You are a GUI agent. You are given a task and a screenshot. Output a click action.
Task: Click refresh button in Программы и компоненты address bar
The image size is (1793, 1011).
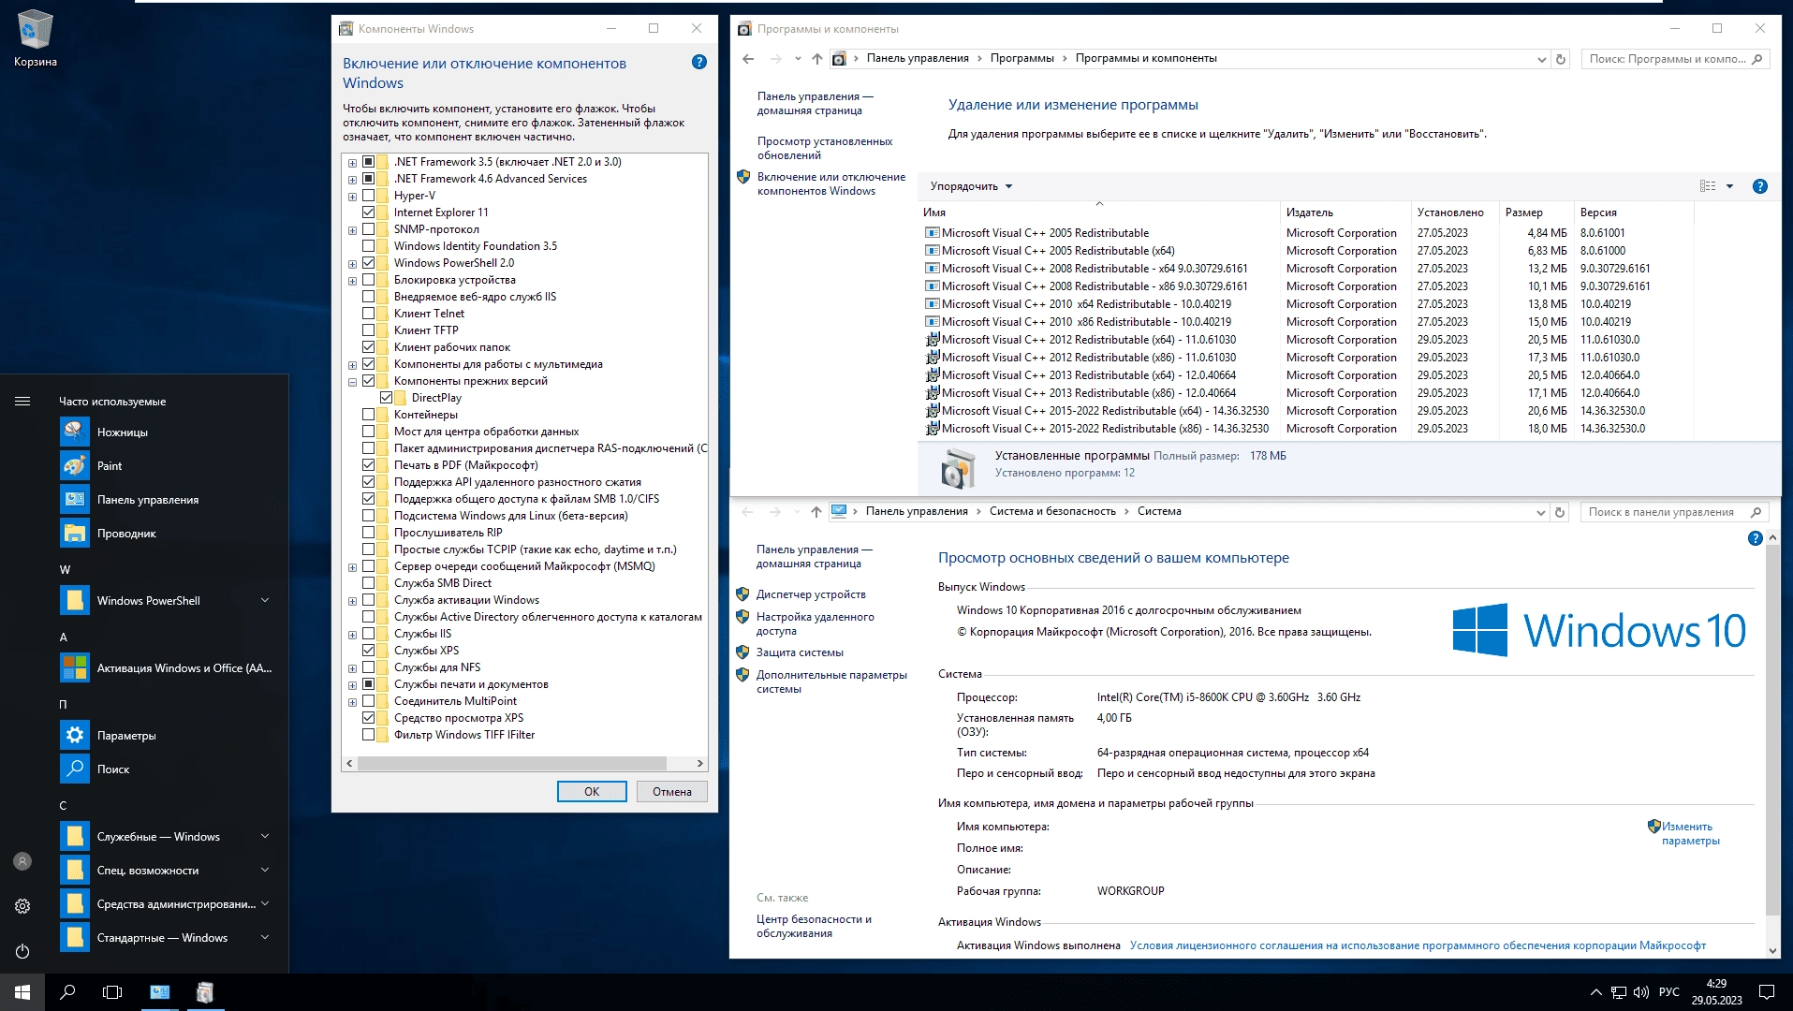1560,59
